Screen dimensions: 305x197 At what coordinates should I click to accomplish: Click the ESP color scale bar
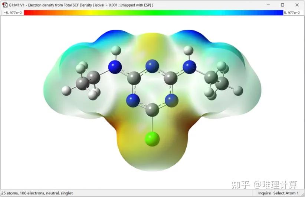pyautogui.click(x=154, y=13)
